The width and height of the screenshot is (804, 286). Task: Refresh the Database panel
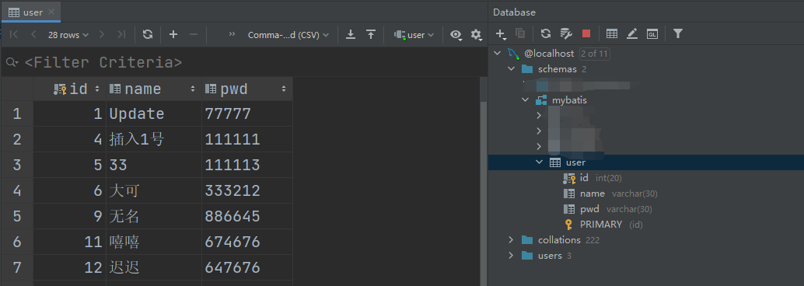[x=546, y=34]
